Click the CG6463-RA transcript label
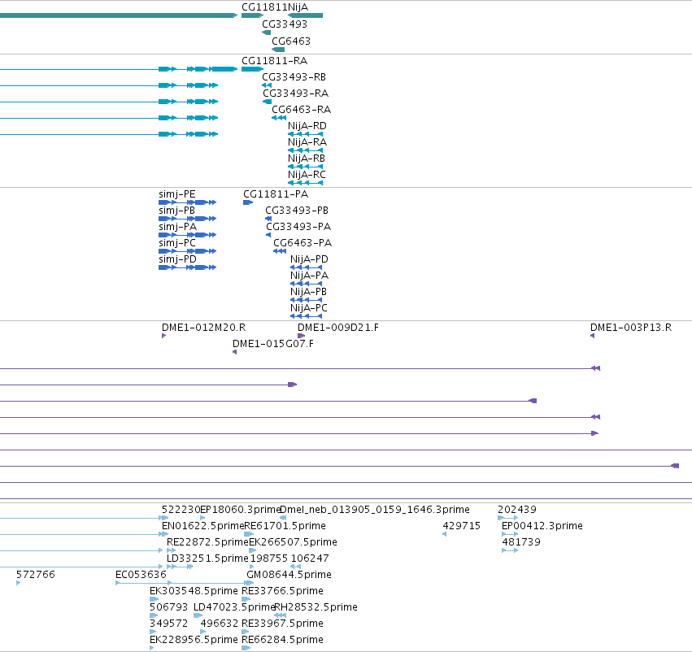Viewport: 692px width, 652px height. click(301, 110)
